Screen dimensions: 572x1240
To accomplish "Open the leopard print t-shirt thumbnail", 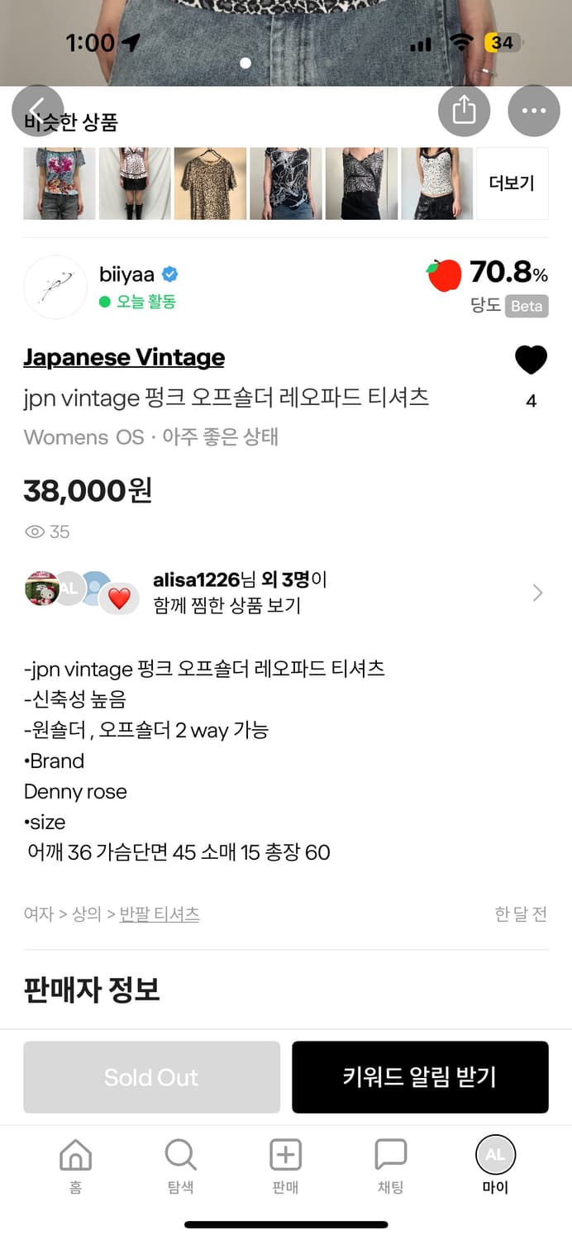I will point(209,184).
